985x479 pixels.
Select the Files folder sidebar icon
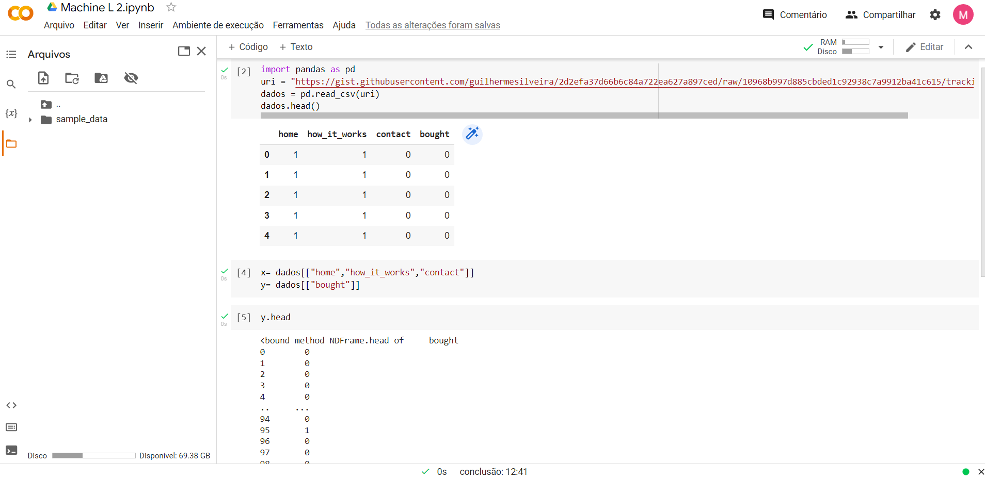(11, 143)
